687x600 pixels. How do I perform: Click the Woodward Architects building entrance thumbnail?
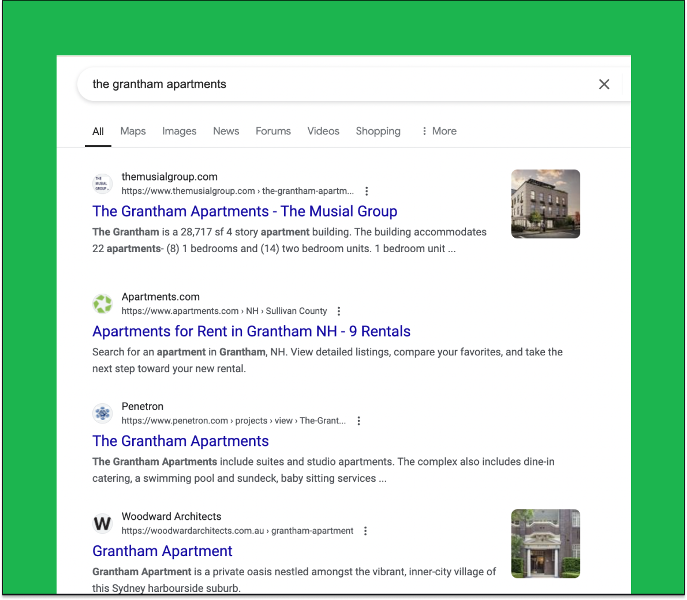[546, 543]
